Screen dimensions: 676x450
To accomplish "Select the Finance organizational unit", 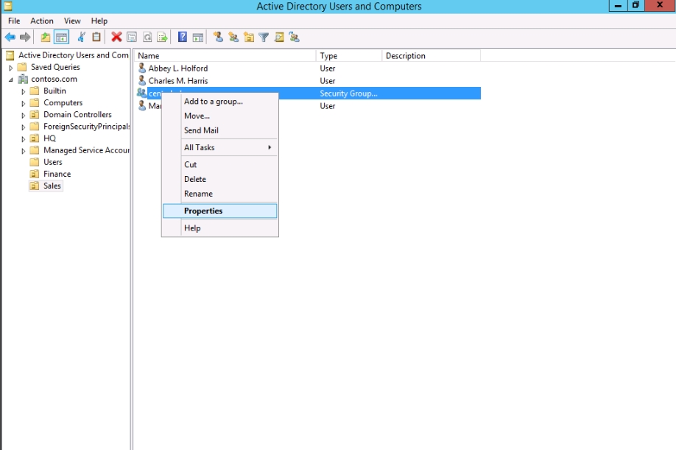I will click(57, 174).
